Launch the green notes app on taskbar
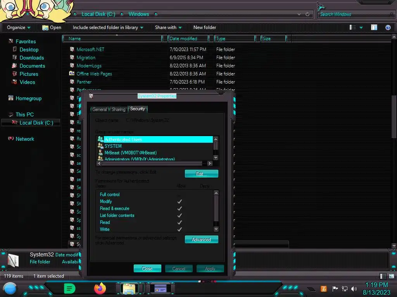Screen dimensions: 397x297 coord(70,288)
